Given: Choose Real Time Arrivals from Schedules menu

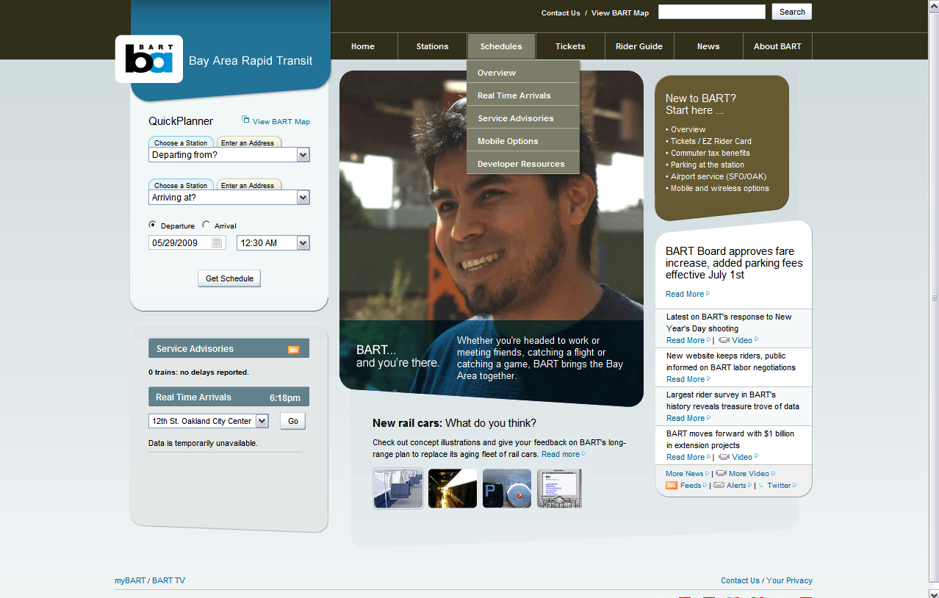Looking at the screenshot, I should pyautogui.click(x=514, y=96).
